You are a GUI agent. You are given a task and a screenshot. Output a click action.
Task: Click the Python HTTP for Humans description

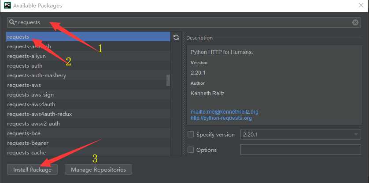click(x=221, y=52)
